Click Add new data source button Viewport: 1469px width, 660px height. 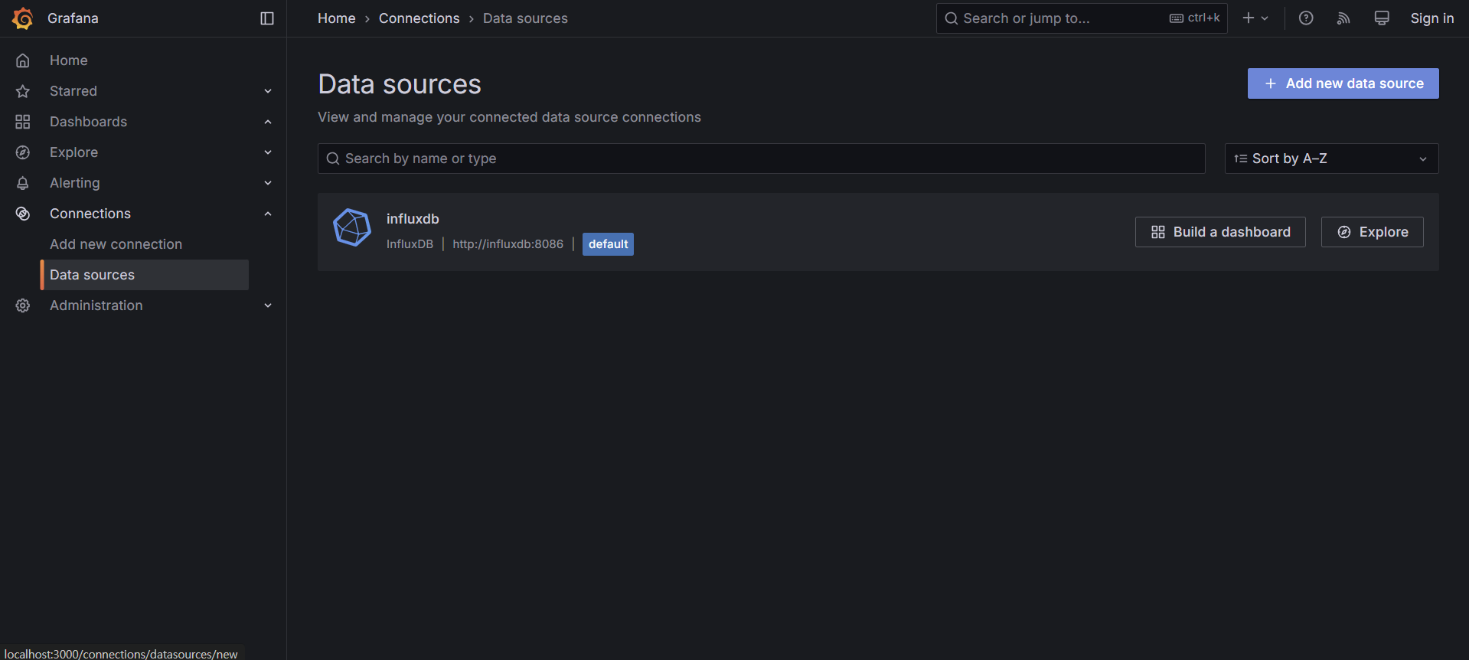click(1343, 83)
